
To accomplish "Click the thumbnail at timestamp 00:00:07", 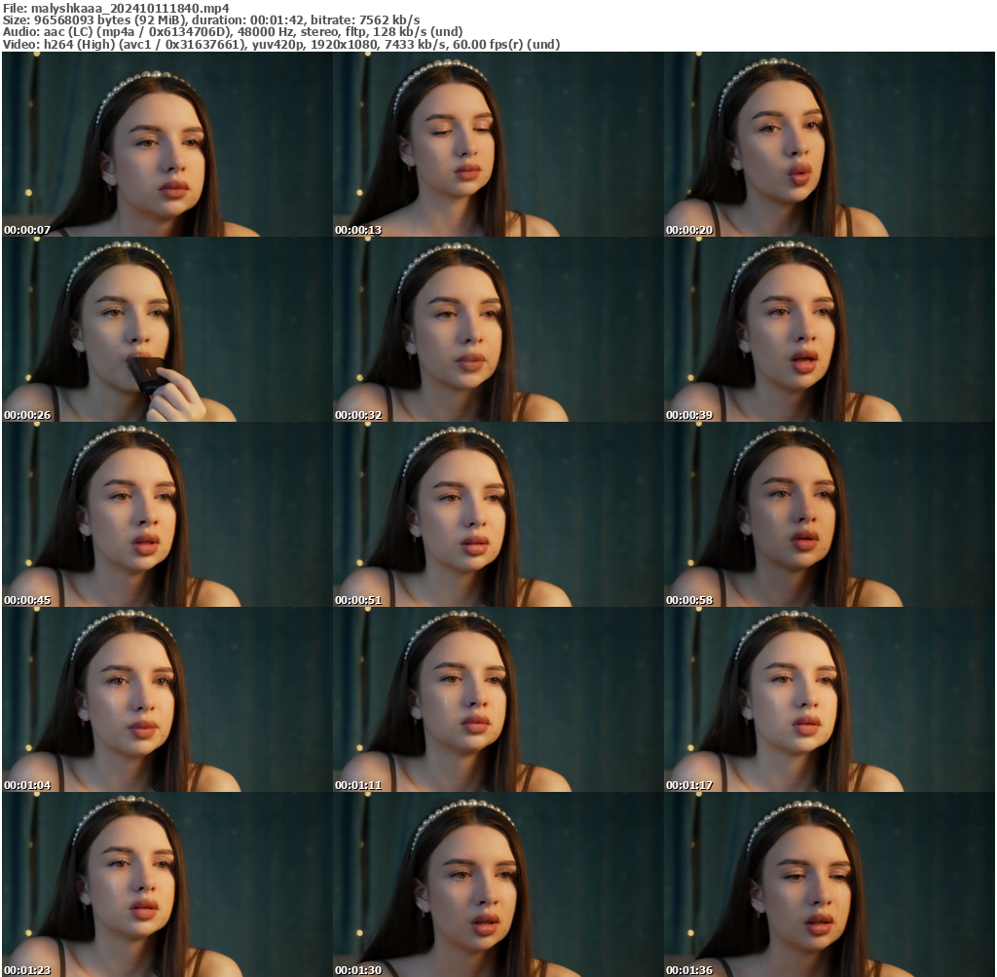I will 166,144.
